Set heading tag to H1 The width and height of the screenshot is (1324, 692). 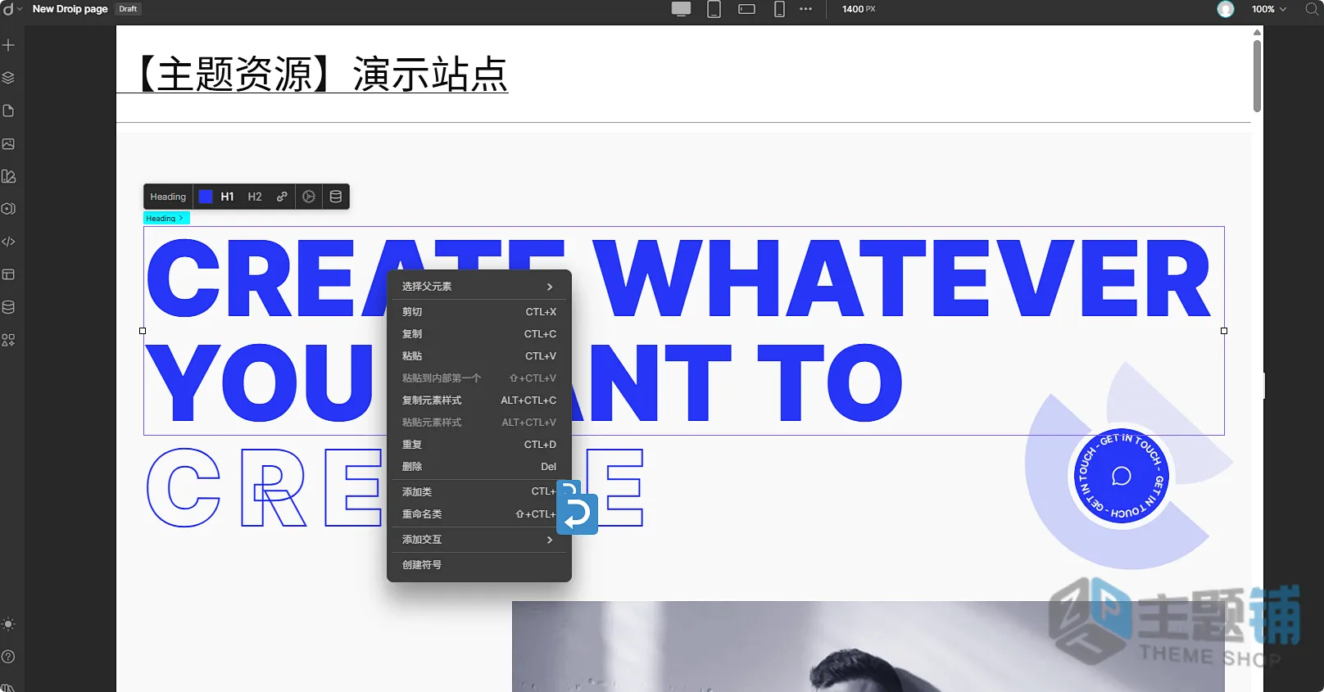[228, 197]
